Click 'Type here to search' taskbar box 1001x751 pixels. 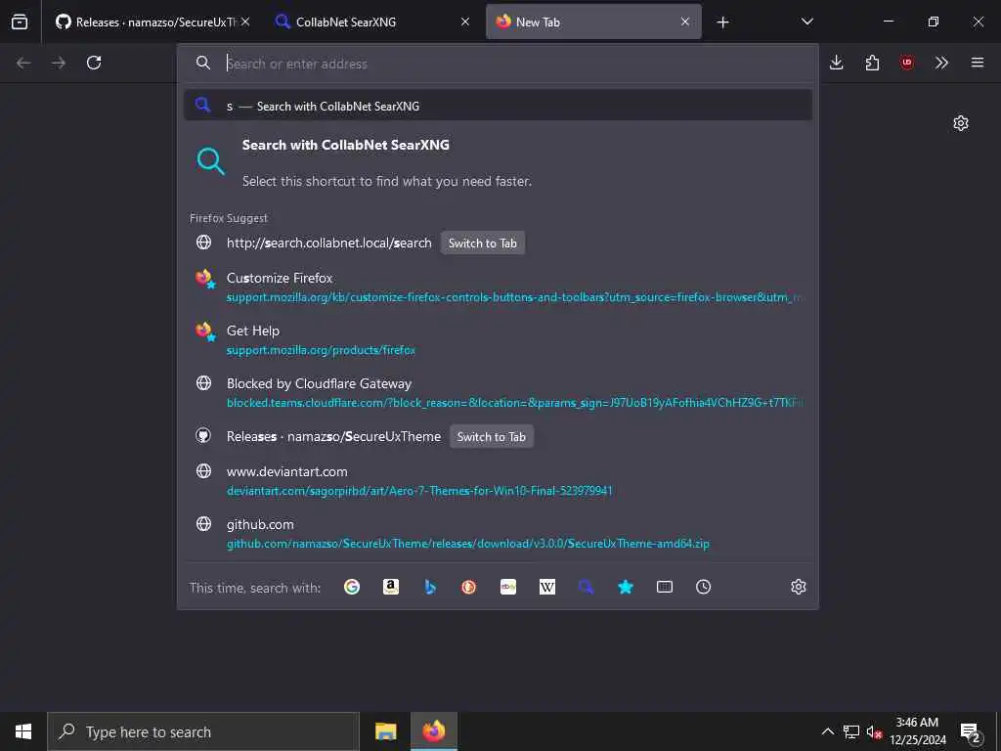pos(203,731)
